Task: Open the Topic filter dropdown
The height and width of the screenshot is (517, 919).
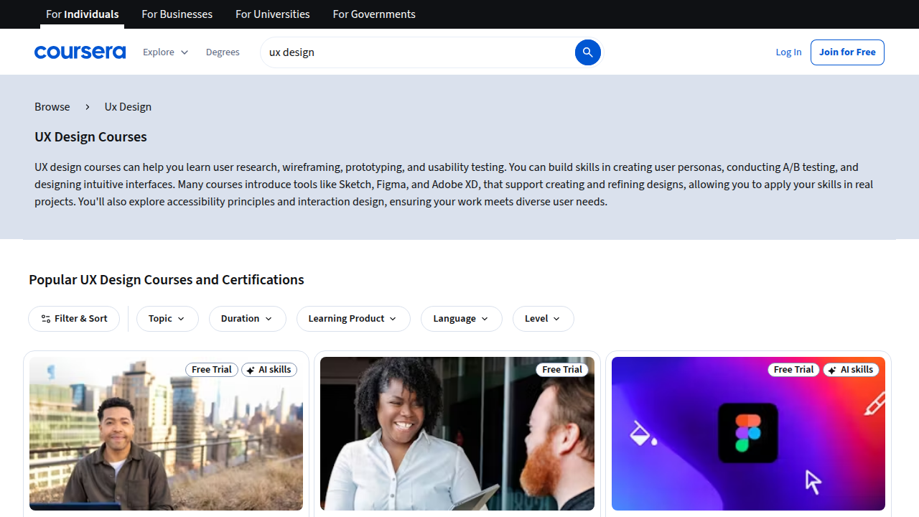Action: point(167,318)
